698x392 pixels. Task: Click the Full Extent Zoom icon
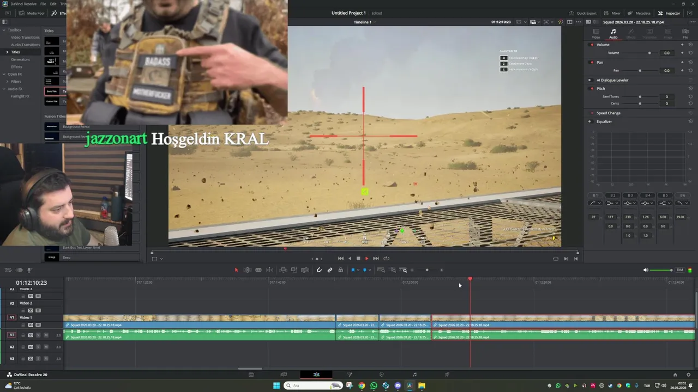[381, 270]
